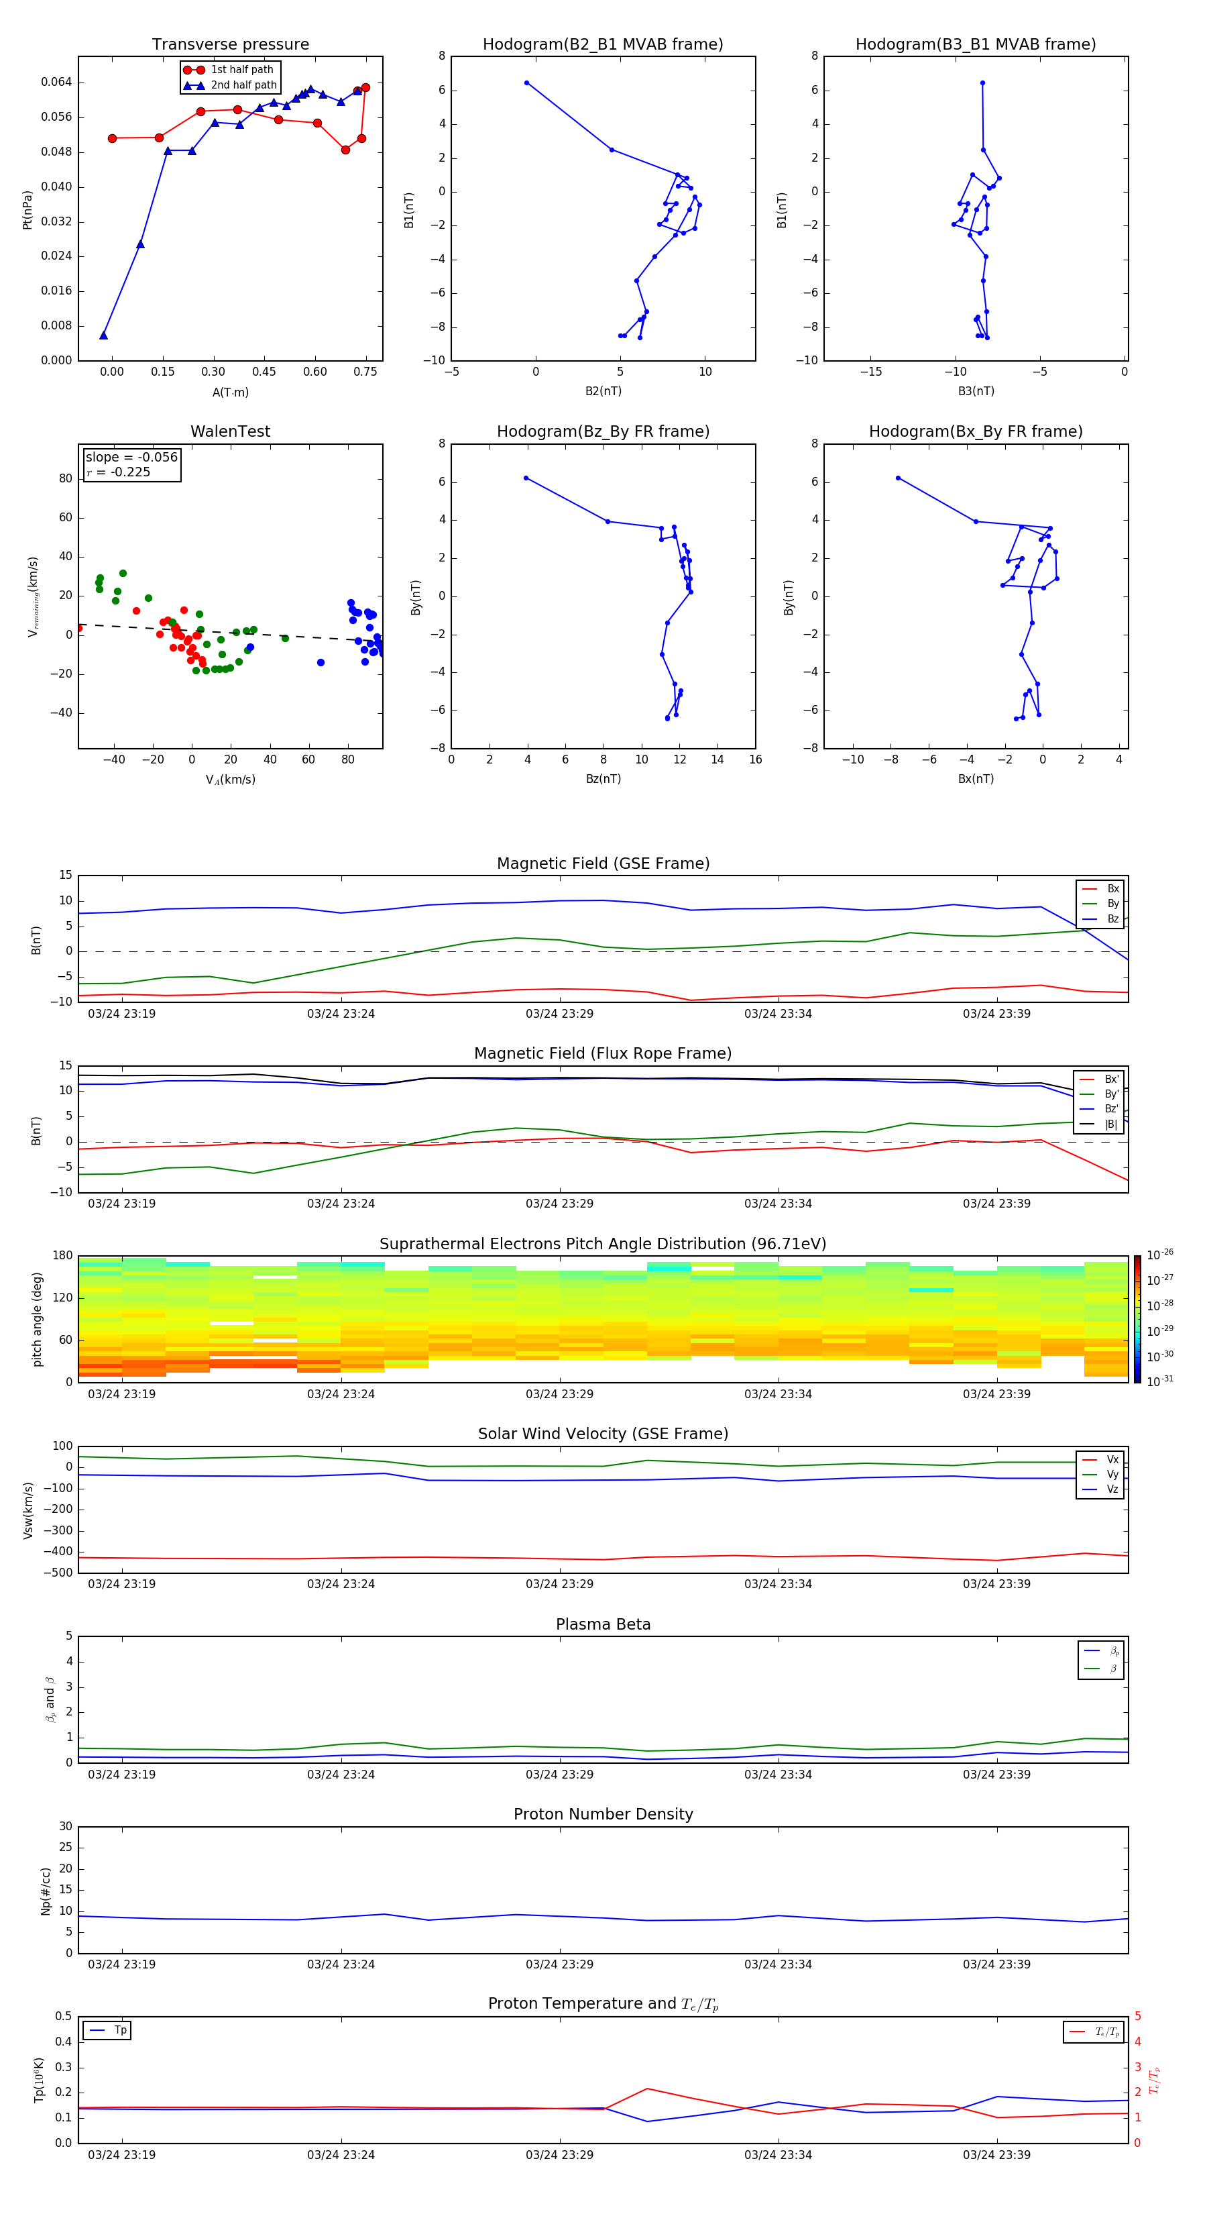The height and width of the screenshot is (2214, 1207).
Task: Click 03/24 23:34 tick under solar wind velocity plot
Action: (777, 1584)
